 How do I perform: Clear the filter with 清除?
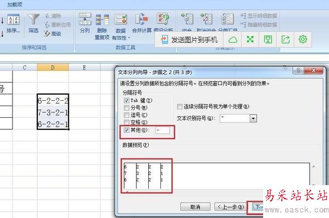point(53,16)
